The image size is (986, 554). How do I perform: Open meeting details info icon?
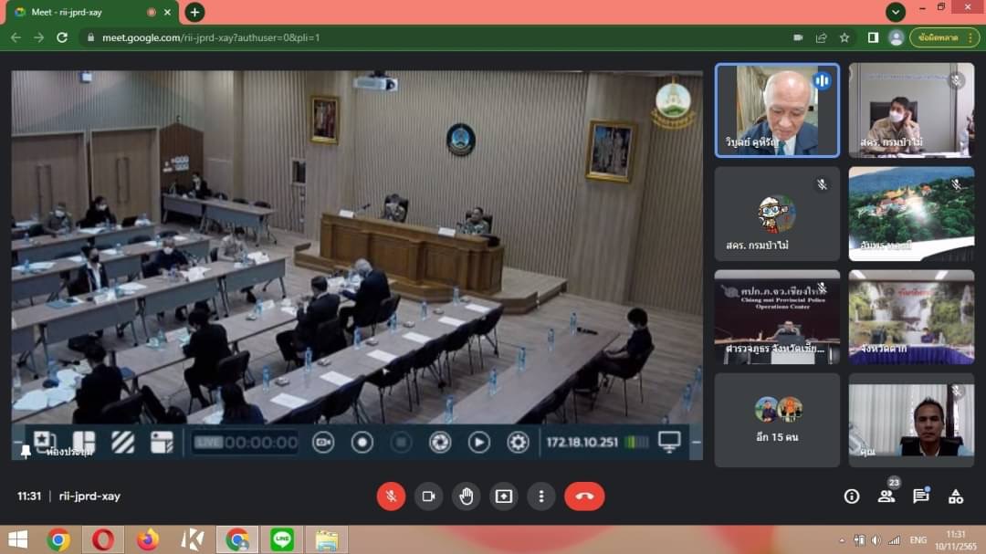pyautogui.click(x=852, y=497)
